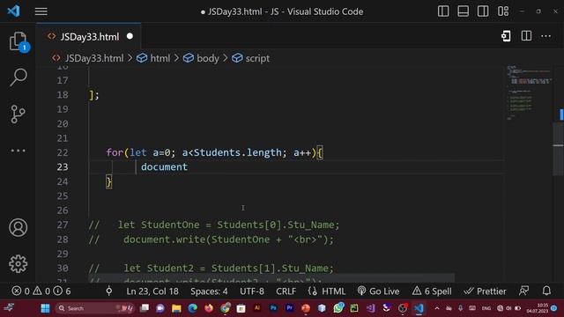Click Ln 23, Col 18 in status bar
Screen dimensions: 564x317
(x=152, y=291)
